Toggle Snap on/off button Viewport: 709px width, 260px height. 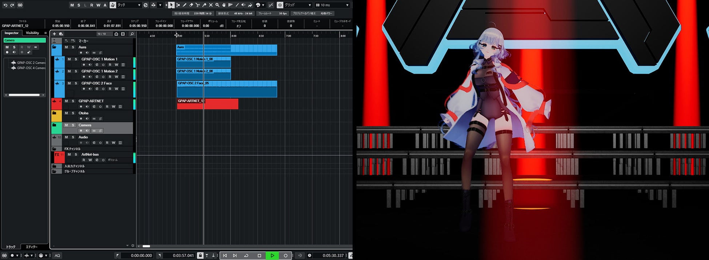280,5
